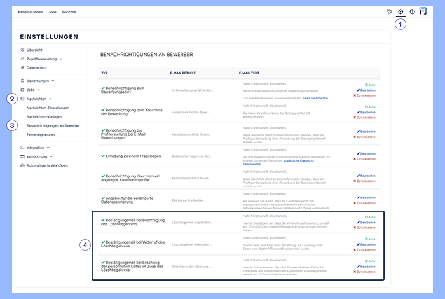Open the settings gear icon in header
445x299 pixels.
click(x=400, y=11)
